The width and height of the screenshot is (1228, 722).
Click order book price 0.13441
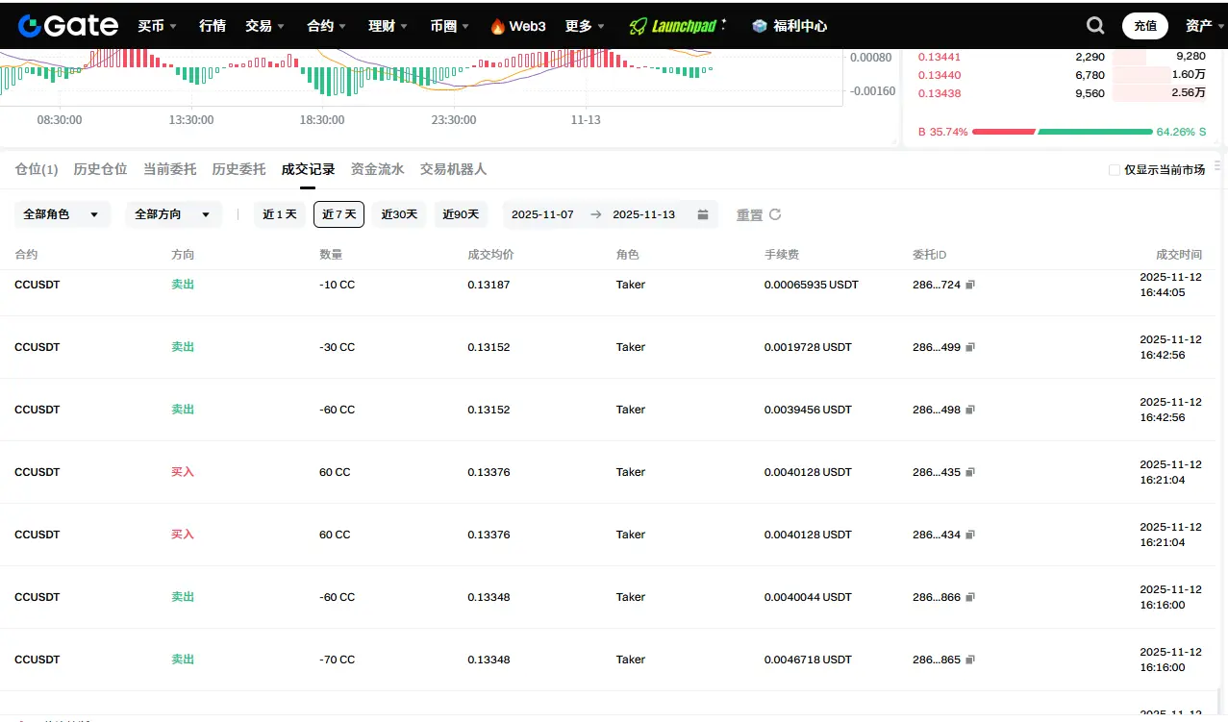(x=940, y=57)
